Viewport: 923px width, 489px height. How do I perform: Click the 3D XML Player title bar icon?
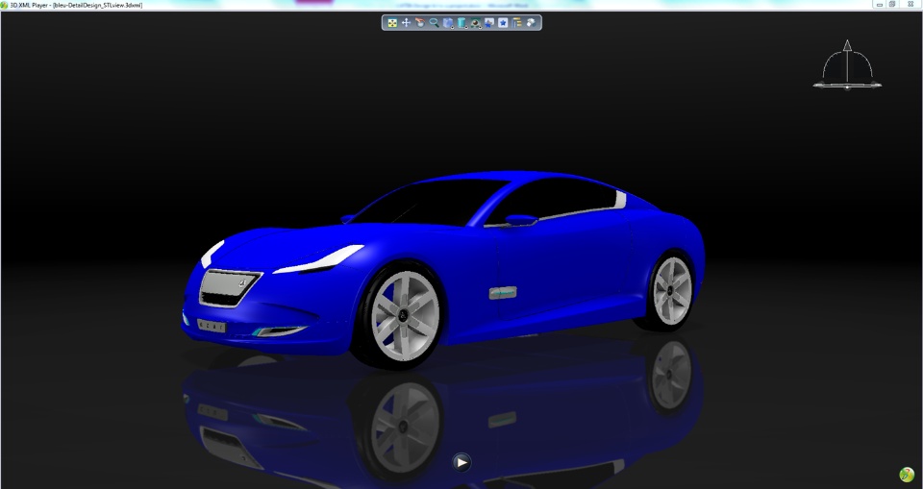click(5, 5)
